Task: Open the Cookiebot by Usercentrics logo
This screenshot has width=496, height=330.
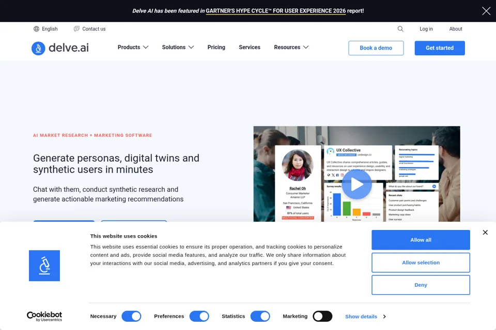Action: click(44, 317)
